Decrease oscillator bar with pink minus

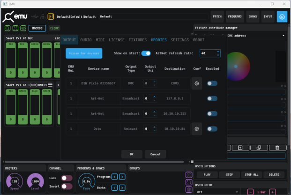(250, 192)
